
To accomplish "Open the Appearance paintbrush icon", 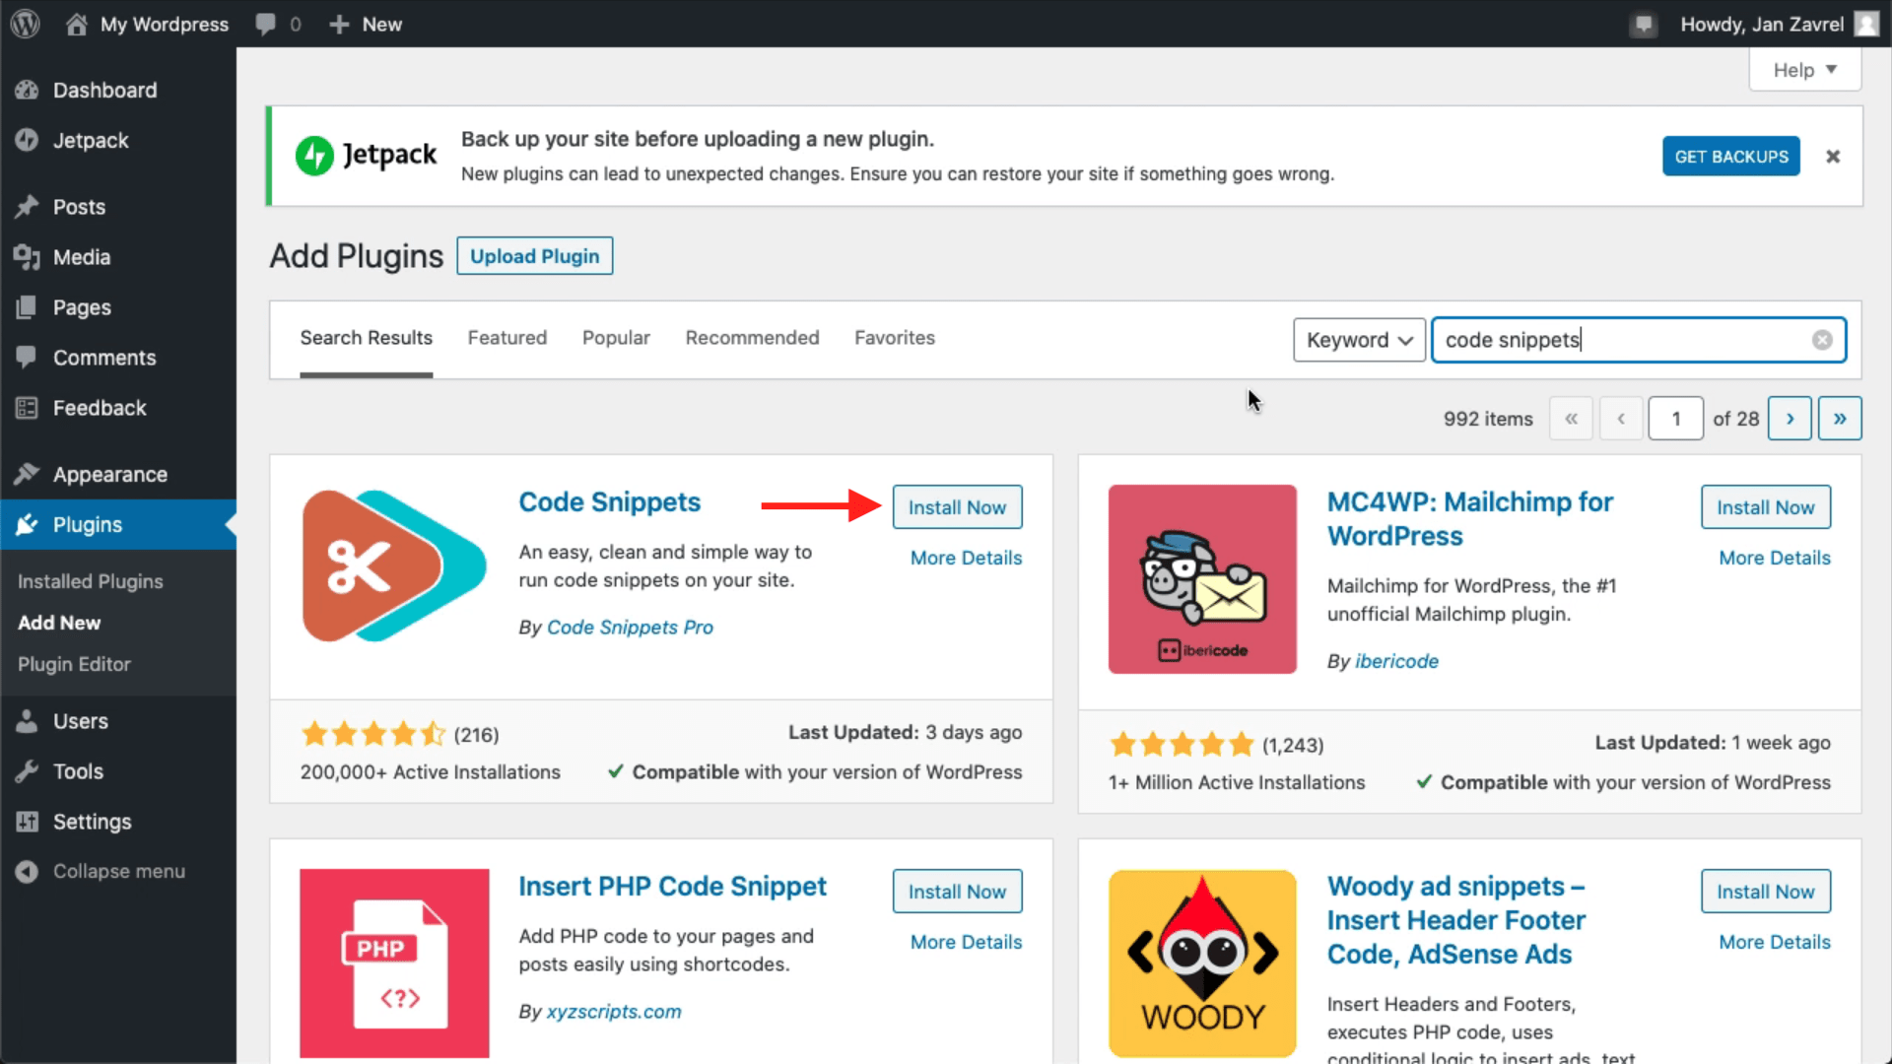I will tap(27, 474).
